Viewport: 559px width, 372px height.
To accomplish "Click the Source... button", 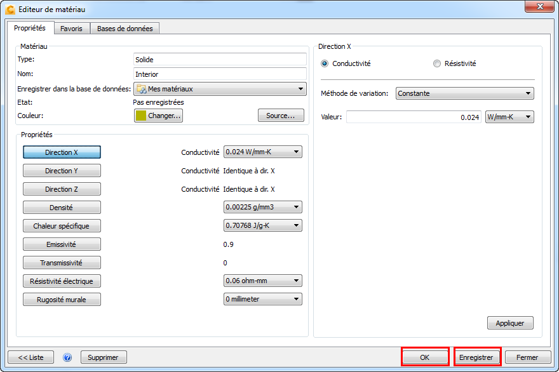I will coord(281,116).
